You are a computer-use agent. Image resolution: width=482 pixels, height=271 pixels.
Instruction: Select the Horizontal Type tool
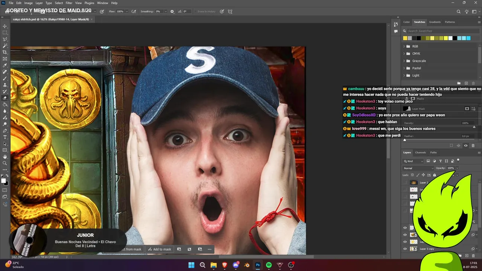tap(5, 137)
